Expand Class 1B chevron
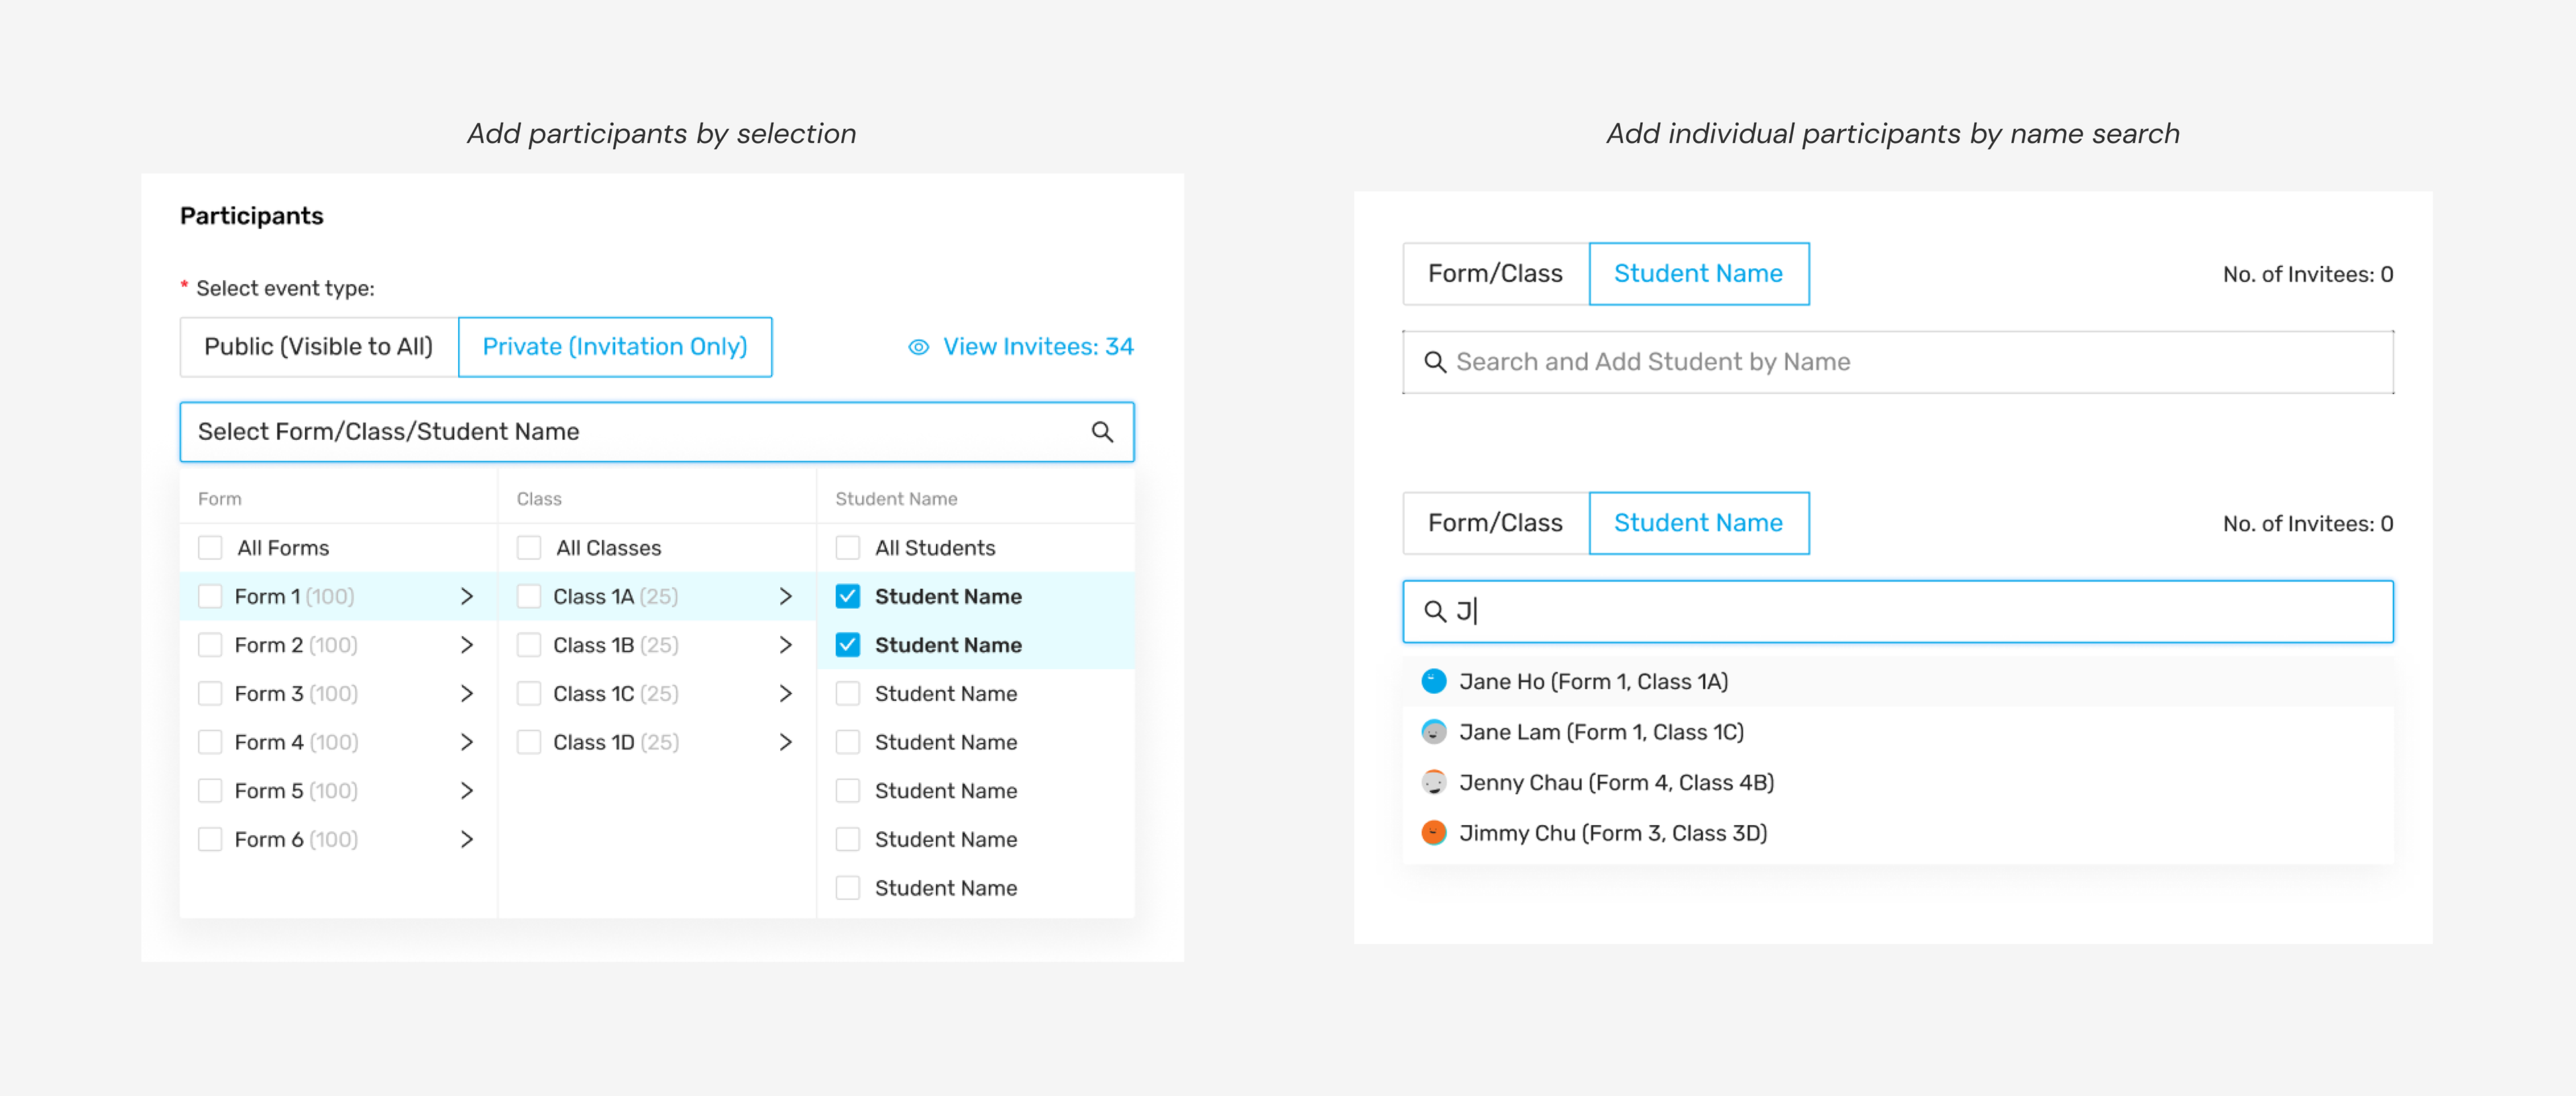The width and height of the screenshot is (2576, 1096). click(x=785, y=644)
